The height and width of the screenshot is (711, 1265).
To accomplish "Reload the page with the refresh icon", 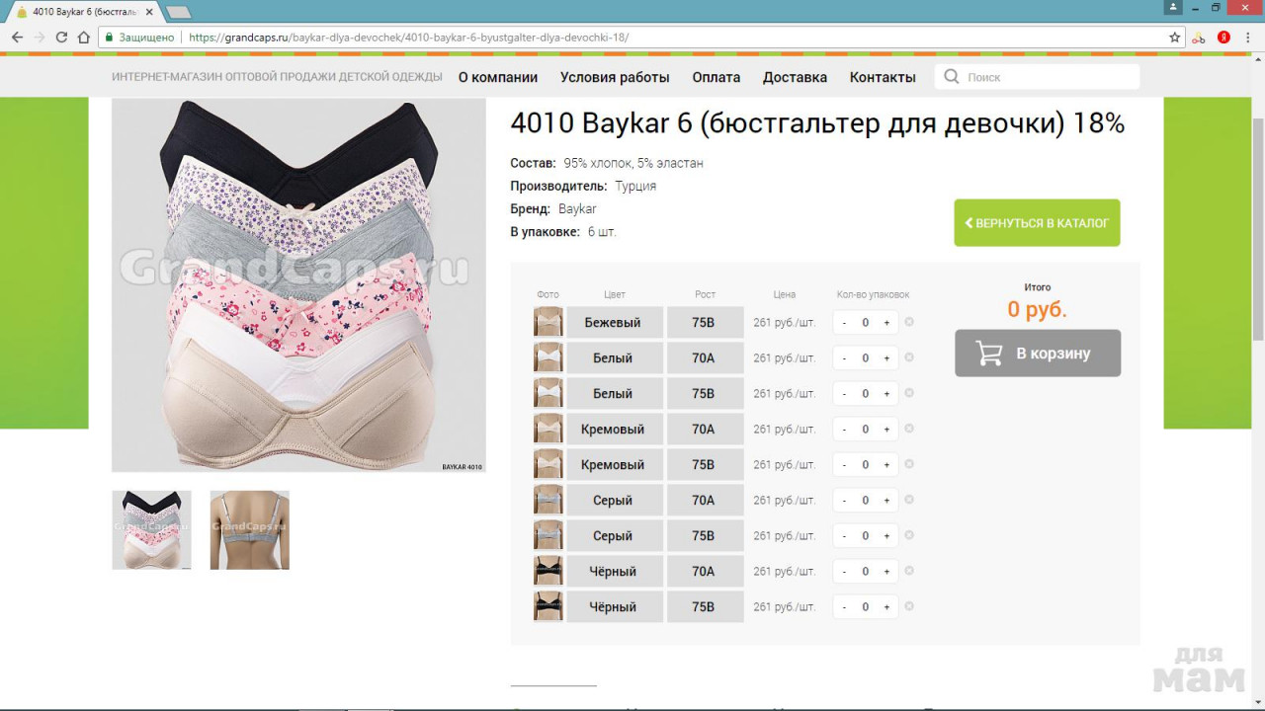I will (x=61, y=38).
